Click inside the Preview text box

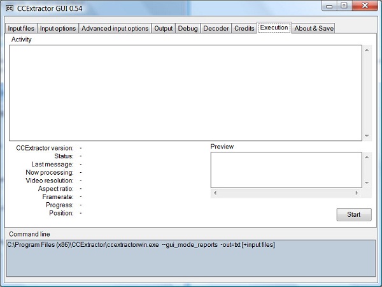coord(286,170)
